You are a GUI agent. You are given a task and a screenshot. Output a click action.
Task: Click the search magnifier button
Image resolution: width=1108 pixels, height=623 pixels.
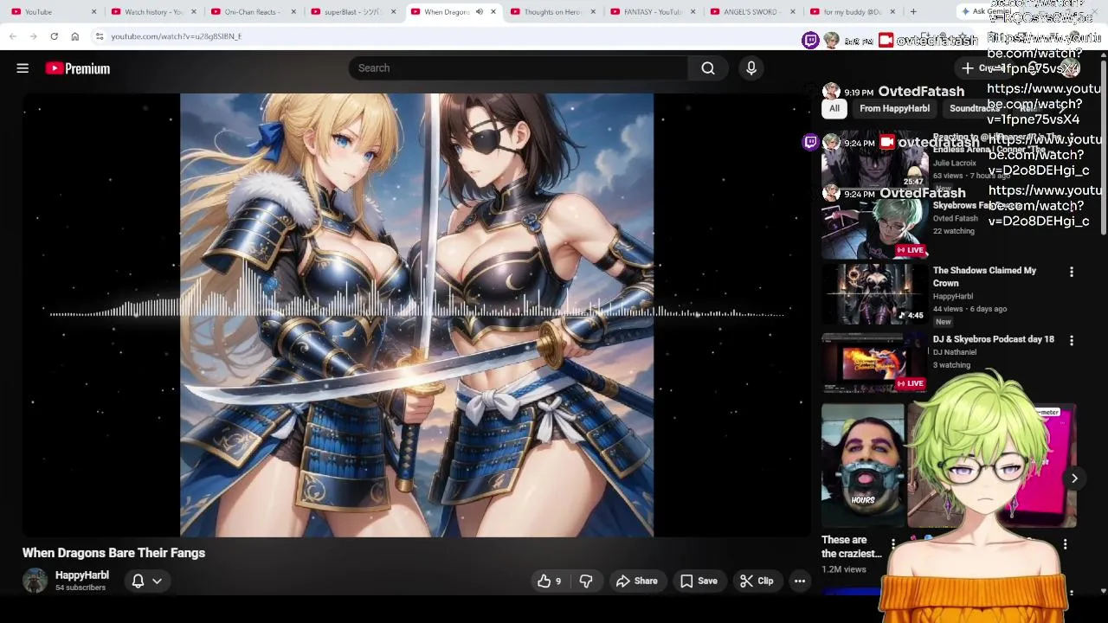pos(708,68)
